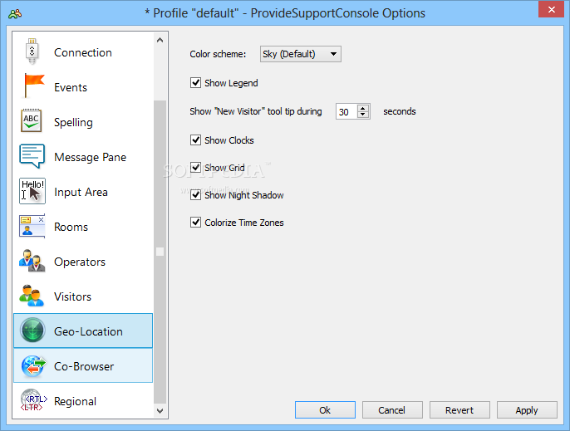Viewport: 570px width, 431px height.
Task: Switch to the Visitors settings section
Action: (x=83, y=296)
